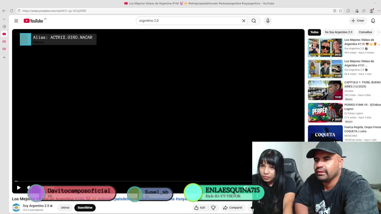Image resolution: width=381 pixels, height=214 pixels.
Task: Clear the search text with the X
Action: tap(244, 21)
